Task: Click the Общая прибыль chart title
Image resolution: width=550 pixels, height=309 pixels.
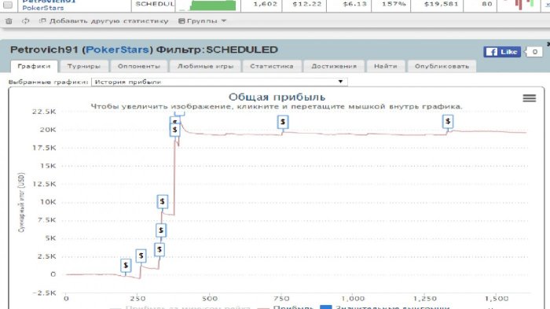Action: point(277,97)
